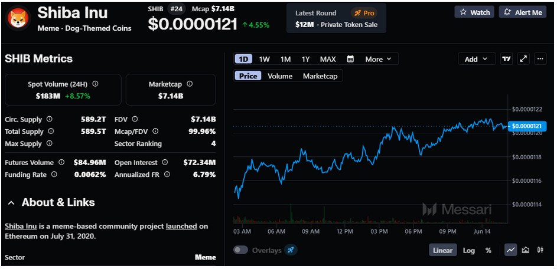Open the Add dropdown on chart

pyautogui.click(x=476, y=59)
